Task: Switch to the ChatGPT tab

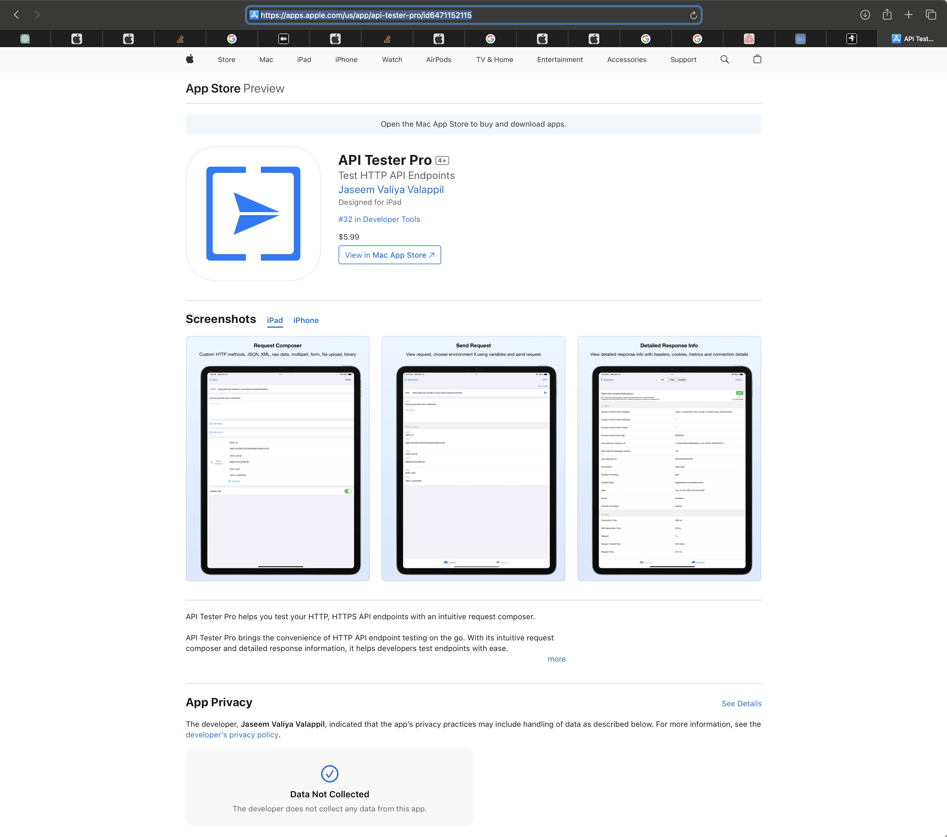Action: click(25, 39)
